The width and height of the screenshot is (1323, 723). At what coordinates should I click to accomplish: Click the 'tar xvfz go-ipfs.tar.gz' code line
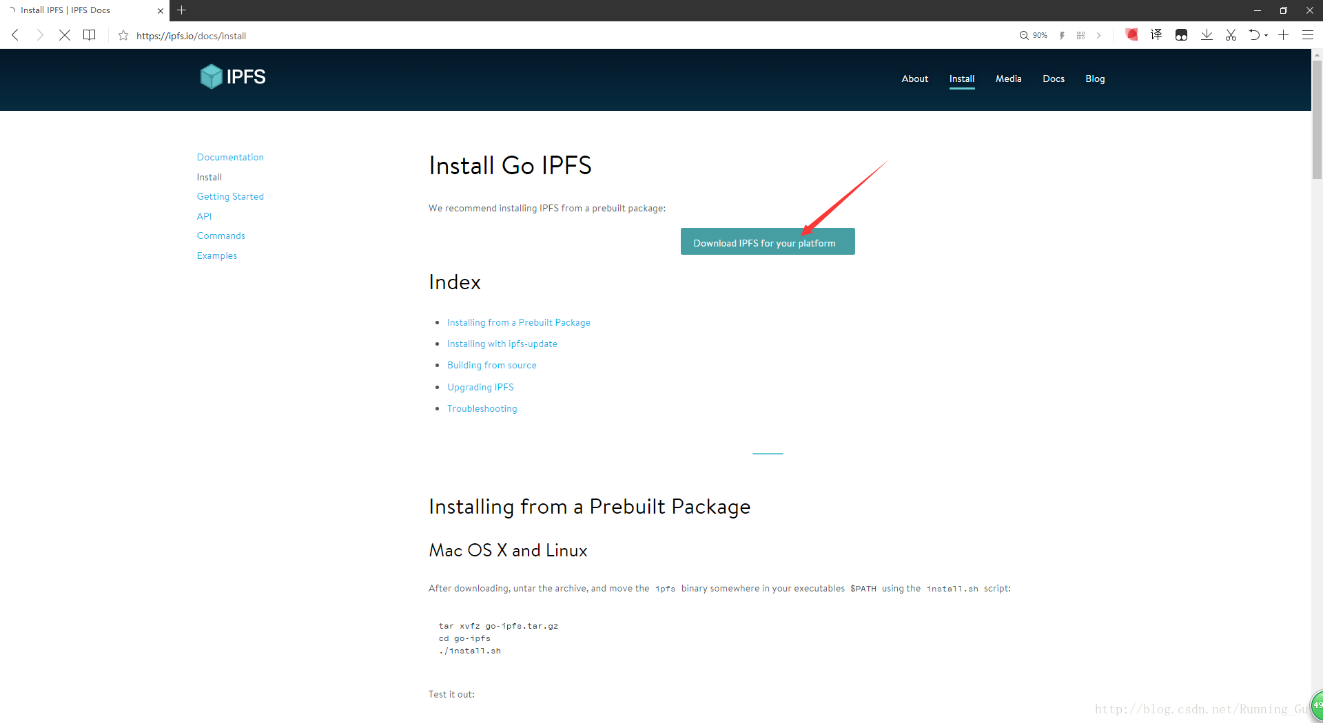pyautogui.click(x=498, y=626)
